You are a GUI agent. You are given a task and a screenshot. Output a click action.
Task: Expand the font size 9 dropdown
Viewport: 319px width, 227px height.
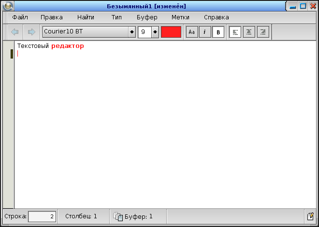(155, 32)
